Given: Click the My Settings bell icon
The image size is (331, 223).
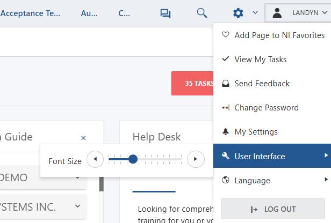Looking at the screenshot, I should click(x=226, y=131).
